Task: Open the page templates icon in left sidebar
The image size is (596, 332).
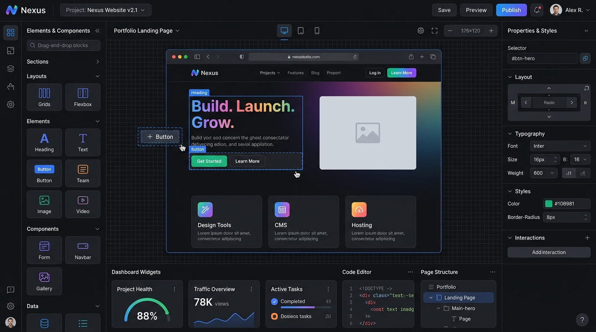Action: click(x=11, y=51)
